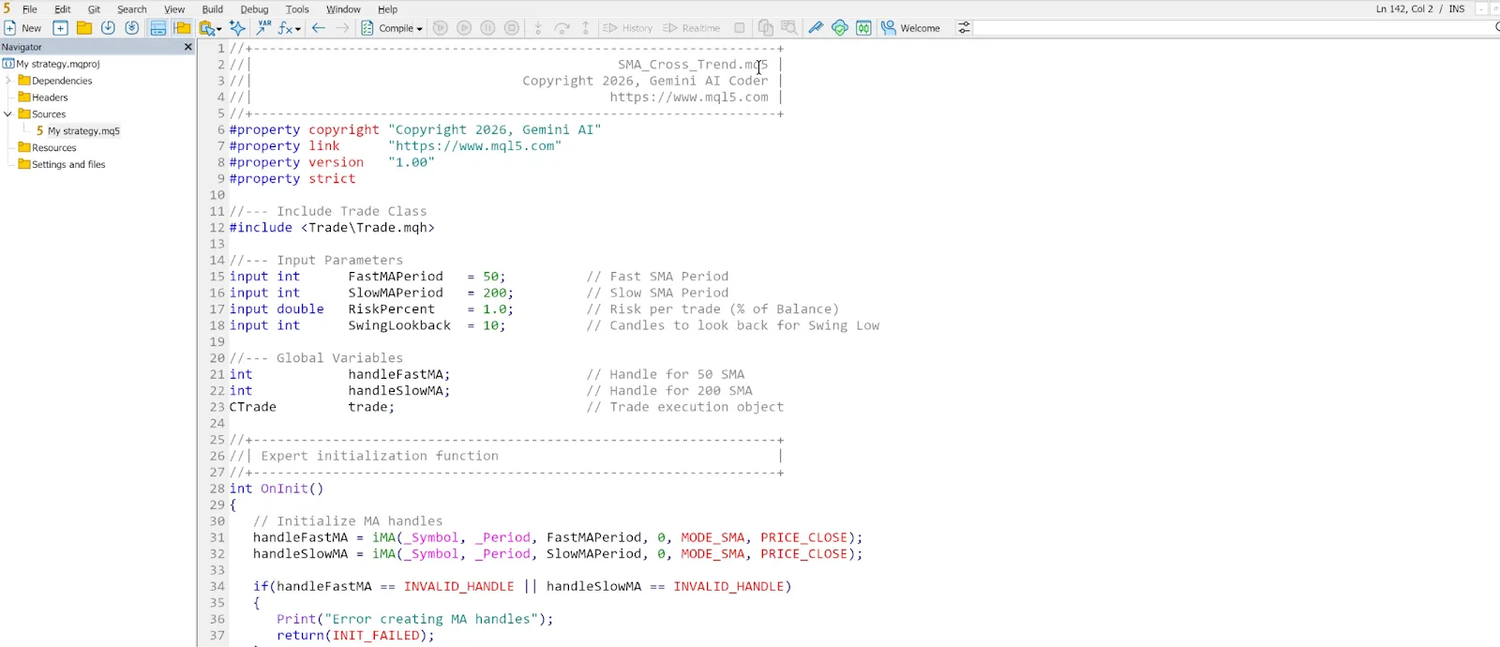Start profiling on History data
The height and width of the screenshot is (647, 1500).
627,28
